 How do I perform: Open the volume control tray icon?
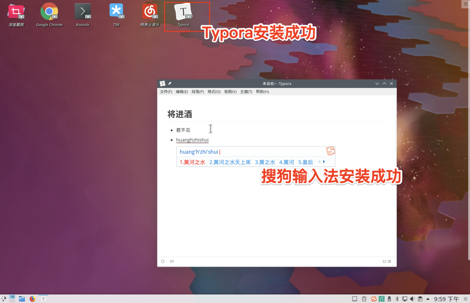[412, 299]
